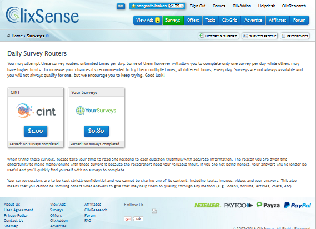Image resolution: width=316 pixels, height=229 pixels.
Task: Click the 14k follower count bubble
Action: coord(138,219)
